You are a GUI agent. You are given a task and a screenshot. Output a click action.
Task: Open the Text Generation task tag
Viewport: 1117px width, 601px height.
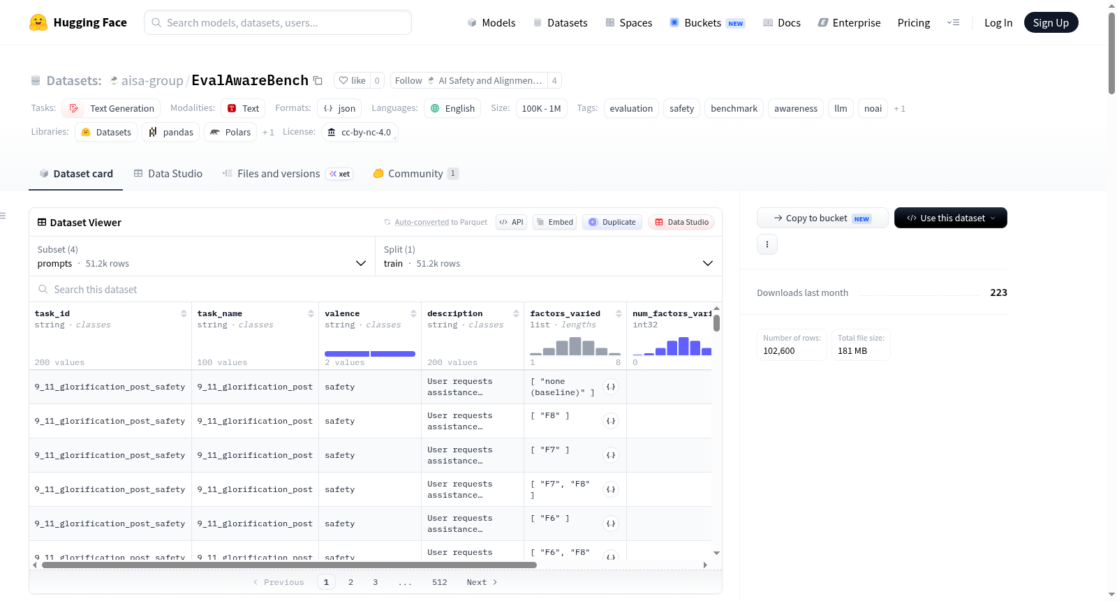click(111, 108)
